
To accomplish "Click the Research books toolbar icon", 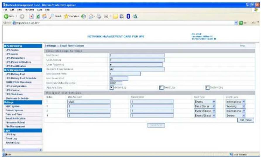I will click(122, 16).
